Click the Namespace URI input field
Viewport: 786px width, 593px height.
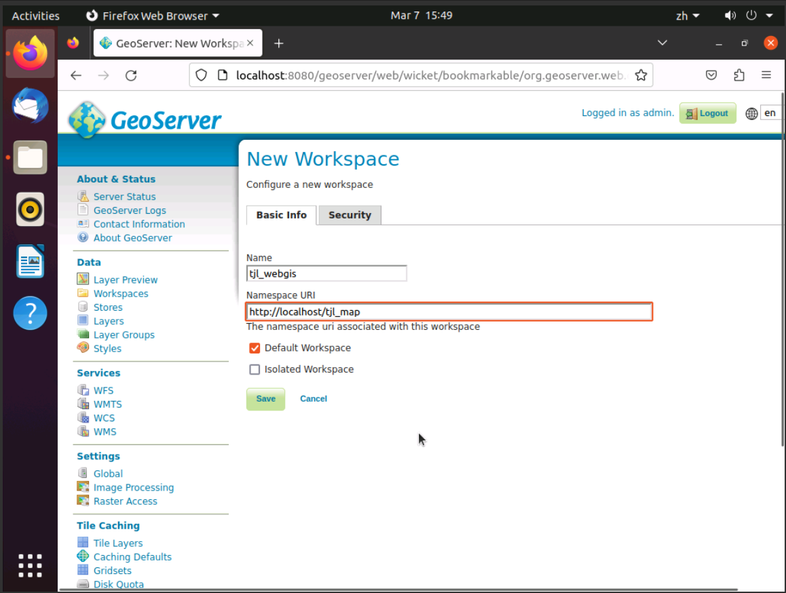click(x=449, y=312)
